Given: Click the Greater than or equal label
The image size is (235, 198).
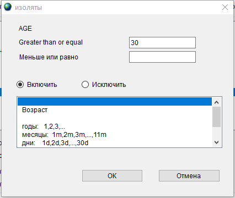Looking at the screenshot, I should [51, 42].
